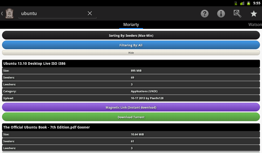Screen dimensions: 262x153
Task: Select the Moriarty tab
Action: coord(131,25)
